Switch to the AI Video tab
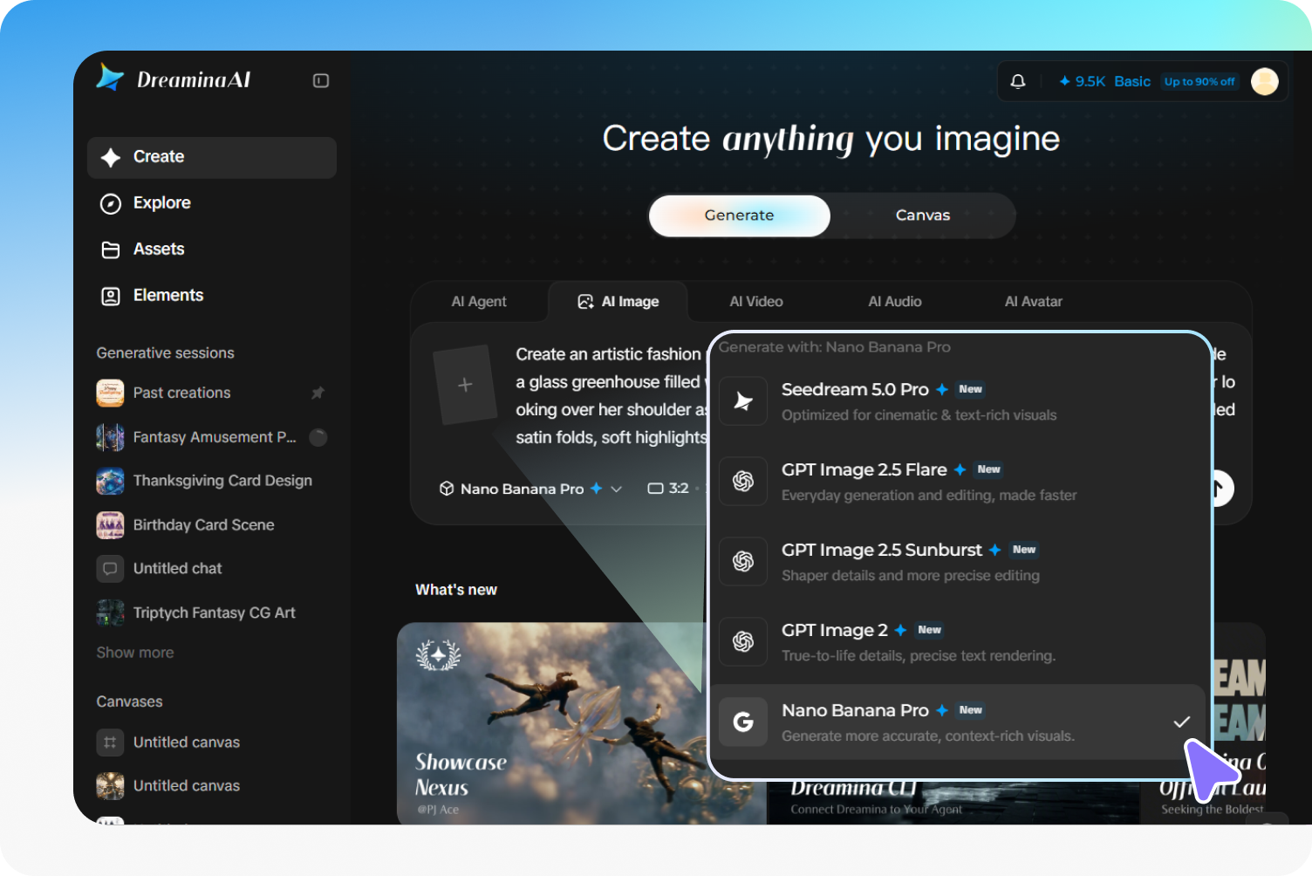The height and width of the screenshot is (876, 1312). click(x=756, y=302)
